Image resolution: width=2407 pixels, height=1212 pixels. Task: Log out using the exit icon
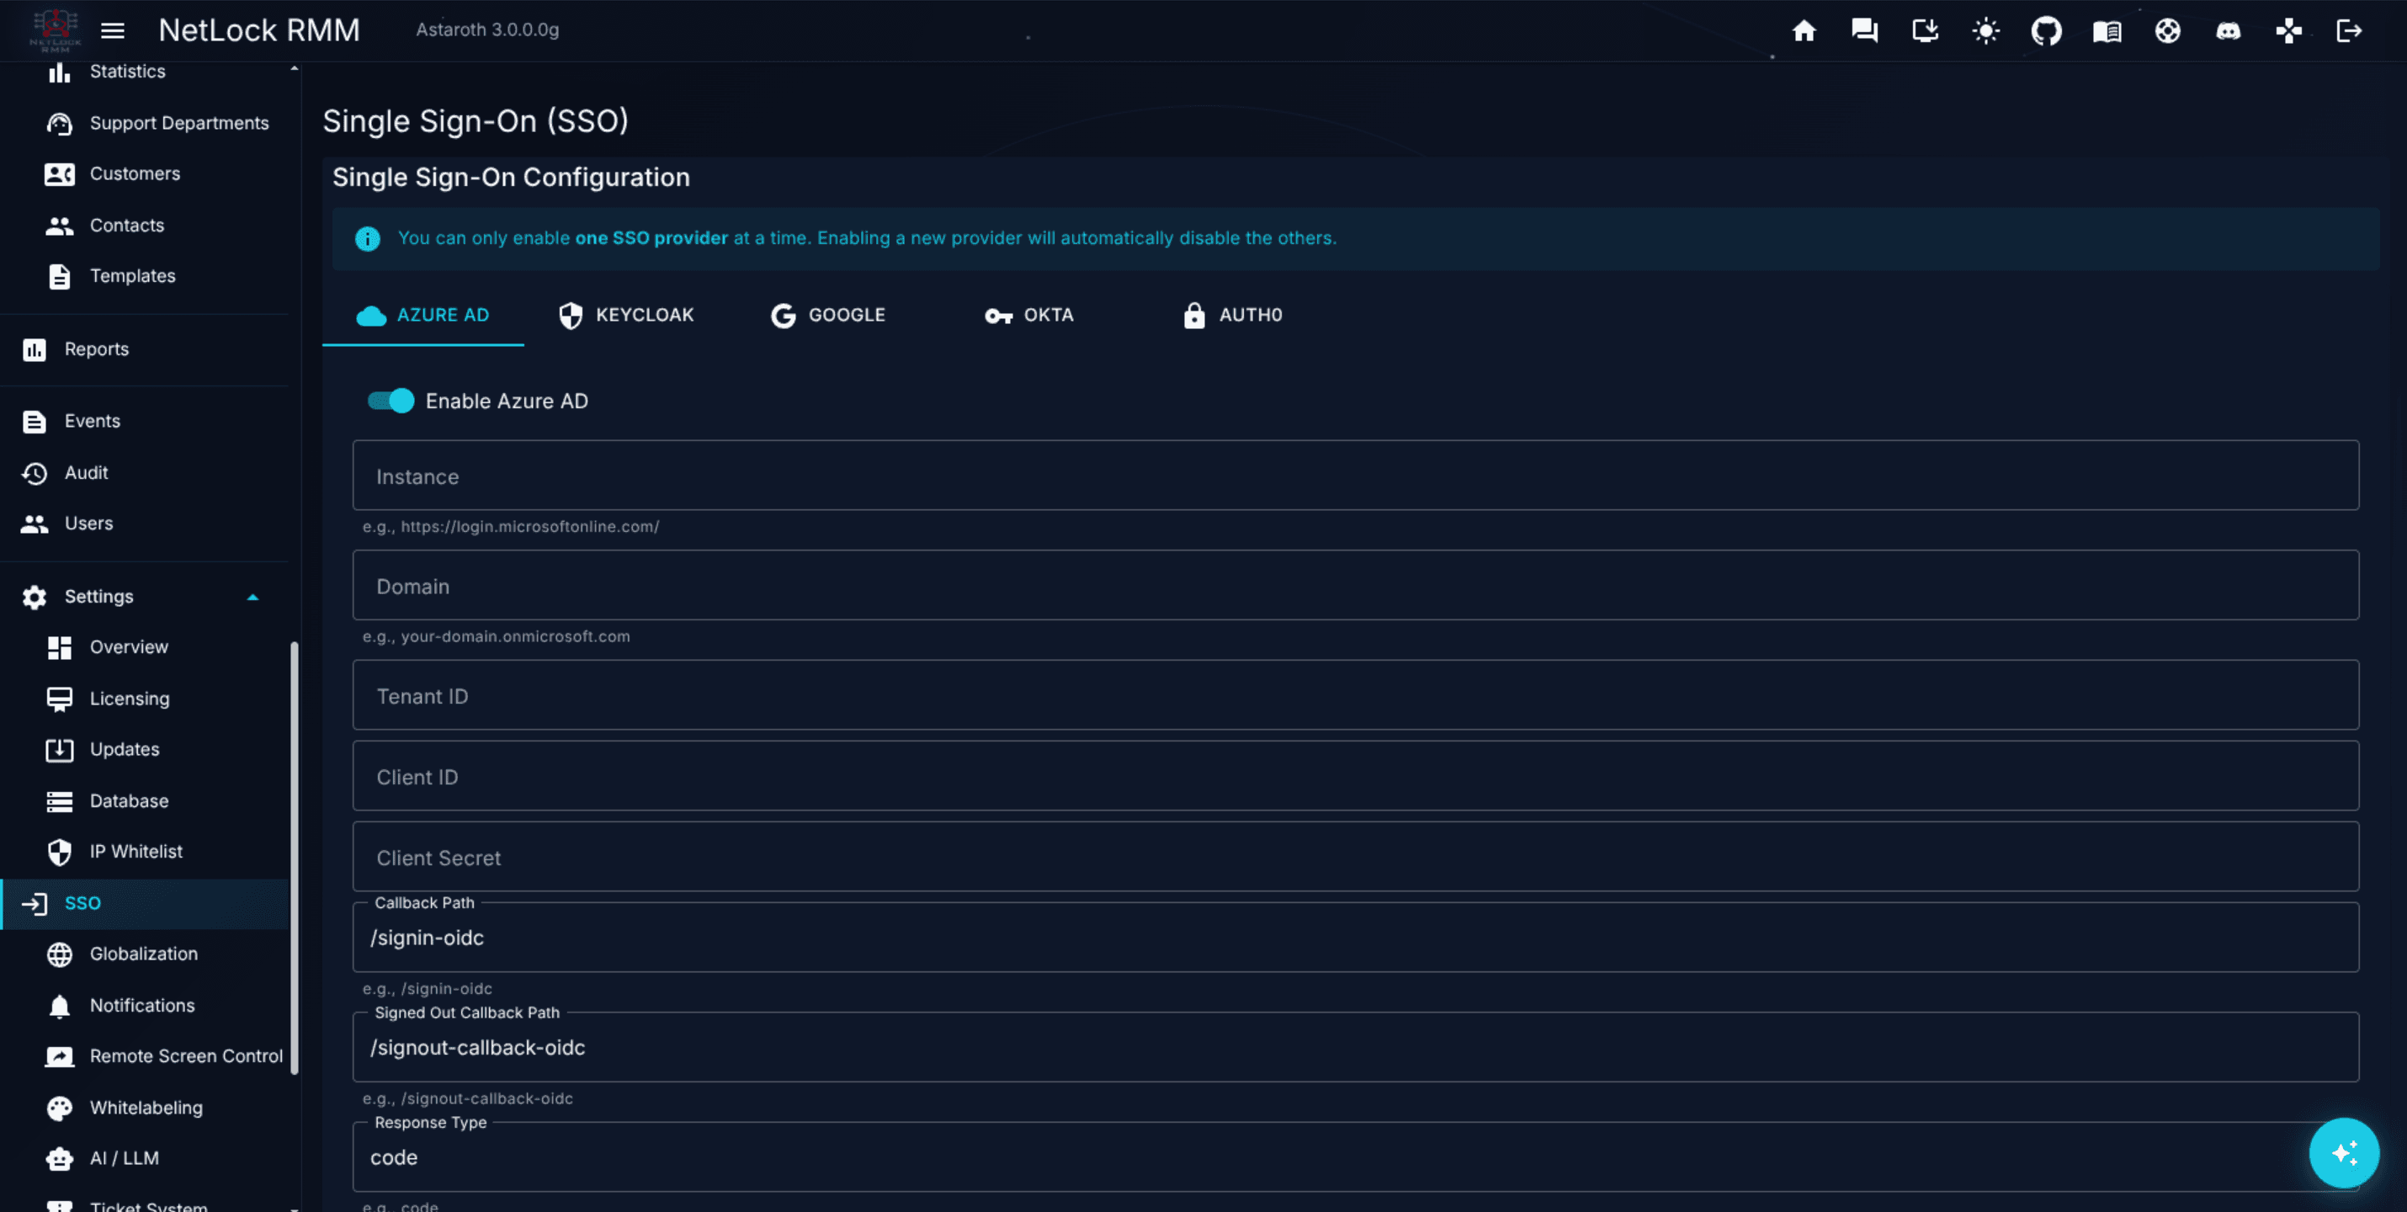tap(2349, 31)
